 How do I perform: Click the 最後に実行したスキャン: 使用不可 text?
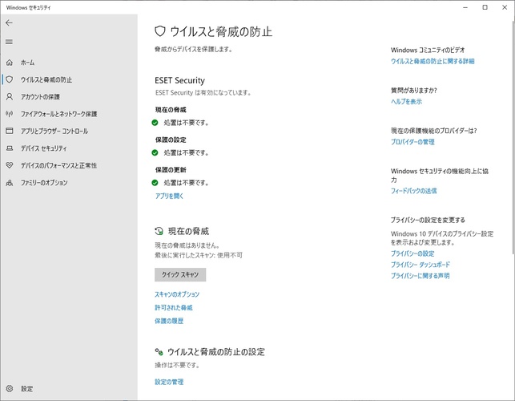(199, 255)
